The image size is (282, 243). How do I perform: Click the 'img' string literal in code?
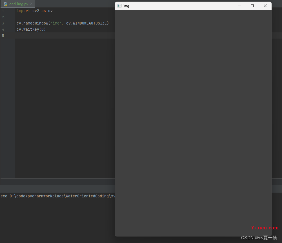pyautogui.click(x=56, y=23)
